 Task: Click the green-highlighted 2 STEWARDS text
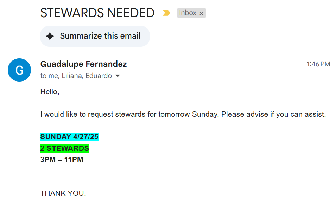tap(65, 148)
